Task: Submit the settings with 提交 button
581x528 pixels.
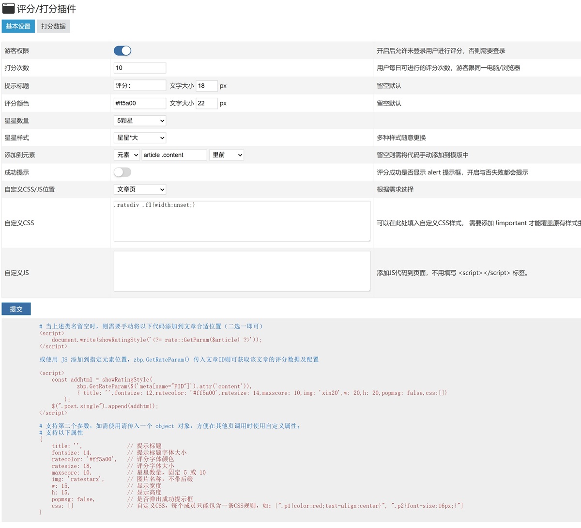Action: coord(16,309)
